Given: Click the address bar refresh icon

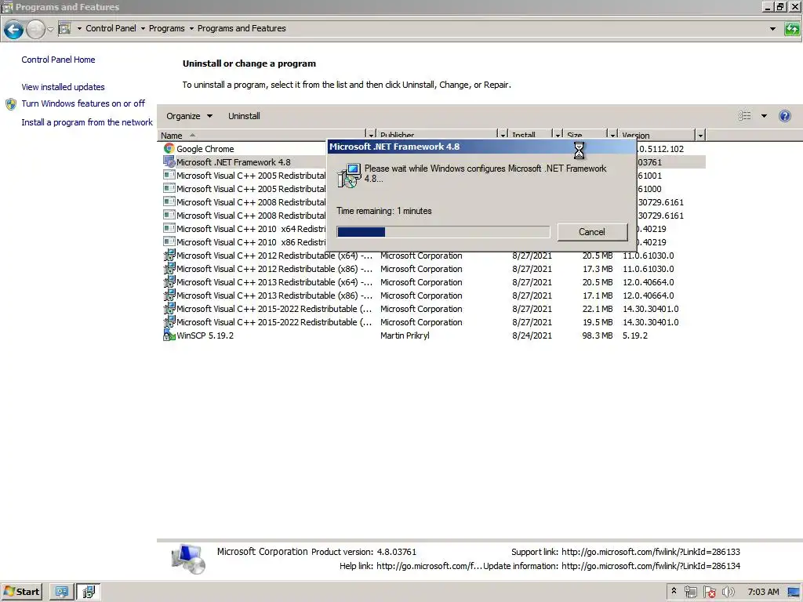Looking at the screenshot, I should point(792,29).
